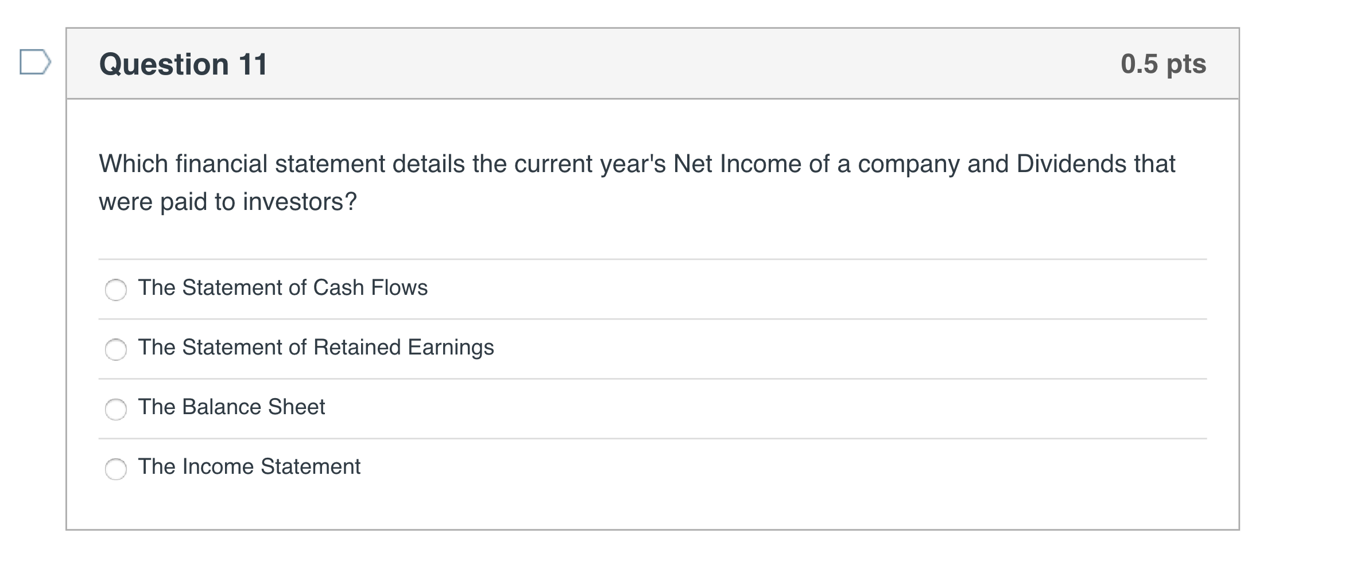
Task: Click the answer text The Statement of Retained Earnings
Action: (316, 347)
